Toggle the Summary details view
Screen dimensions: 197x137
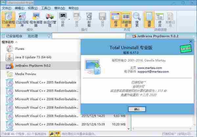[149, 20]
